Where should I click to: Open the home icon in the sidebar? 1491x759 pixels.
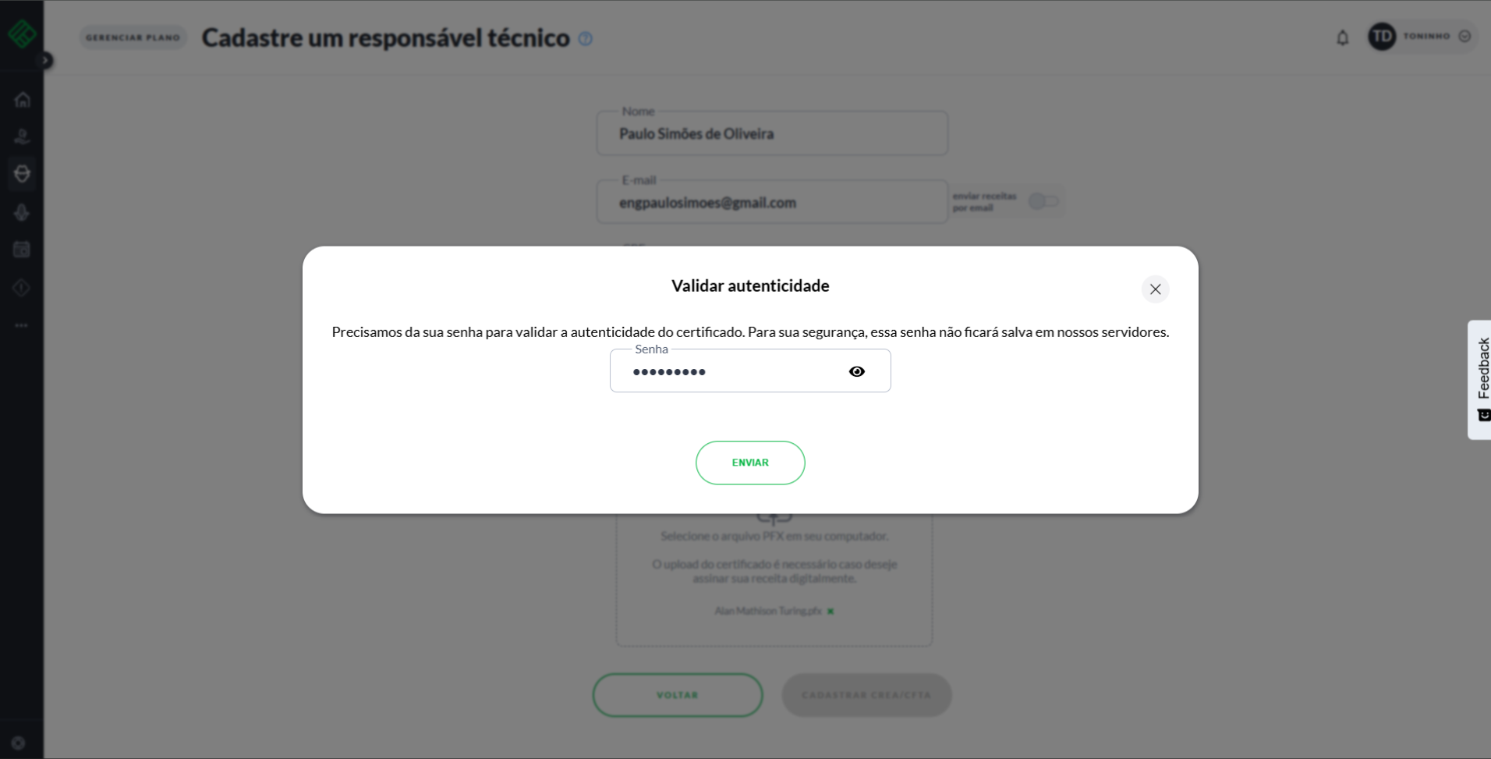[x=22, y=100]
